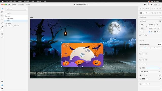Select the Text tool

tap(2, 30)
